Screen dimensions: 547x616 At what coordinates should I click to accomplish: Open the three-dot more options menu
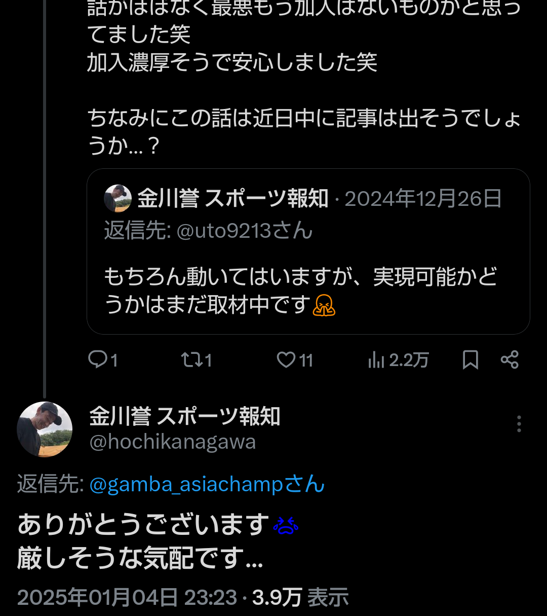[x=519, y=424]
